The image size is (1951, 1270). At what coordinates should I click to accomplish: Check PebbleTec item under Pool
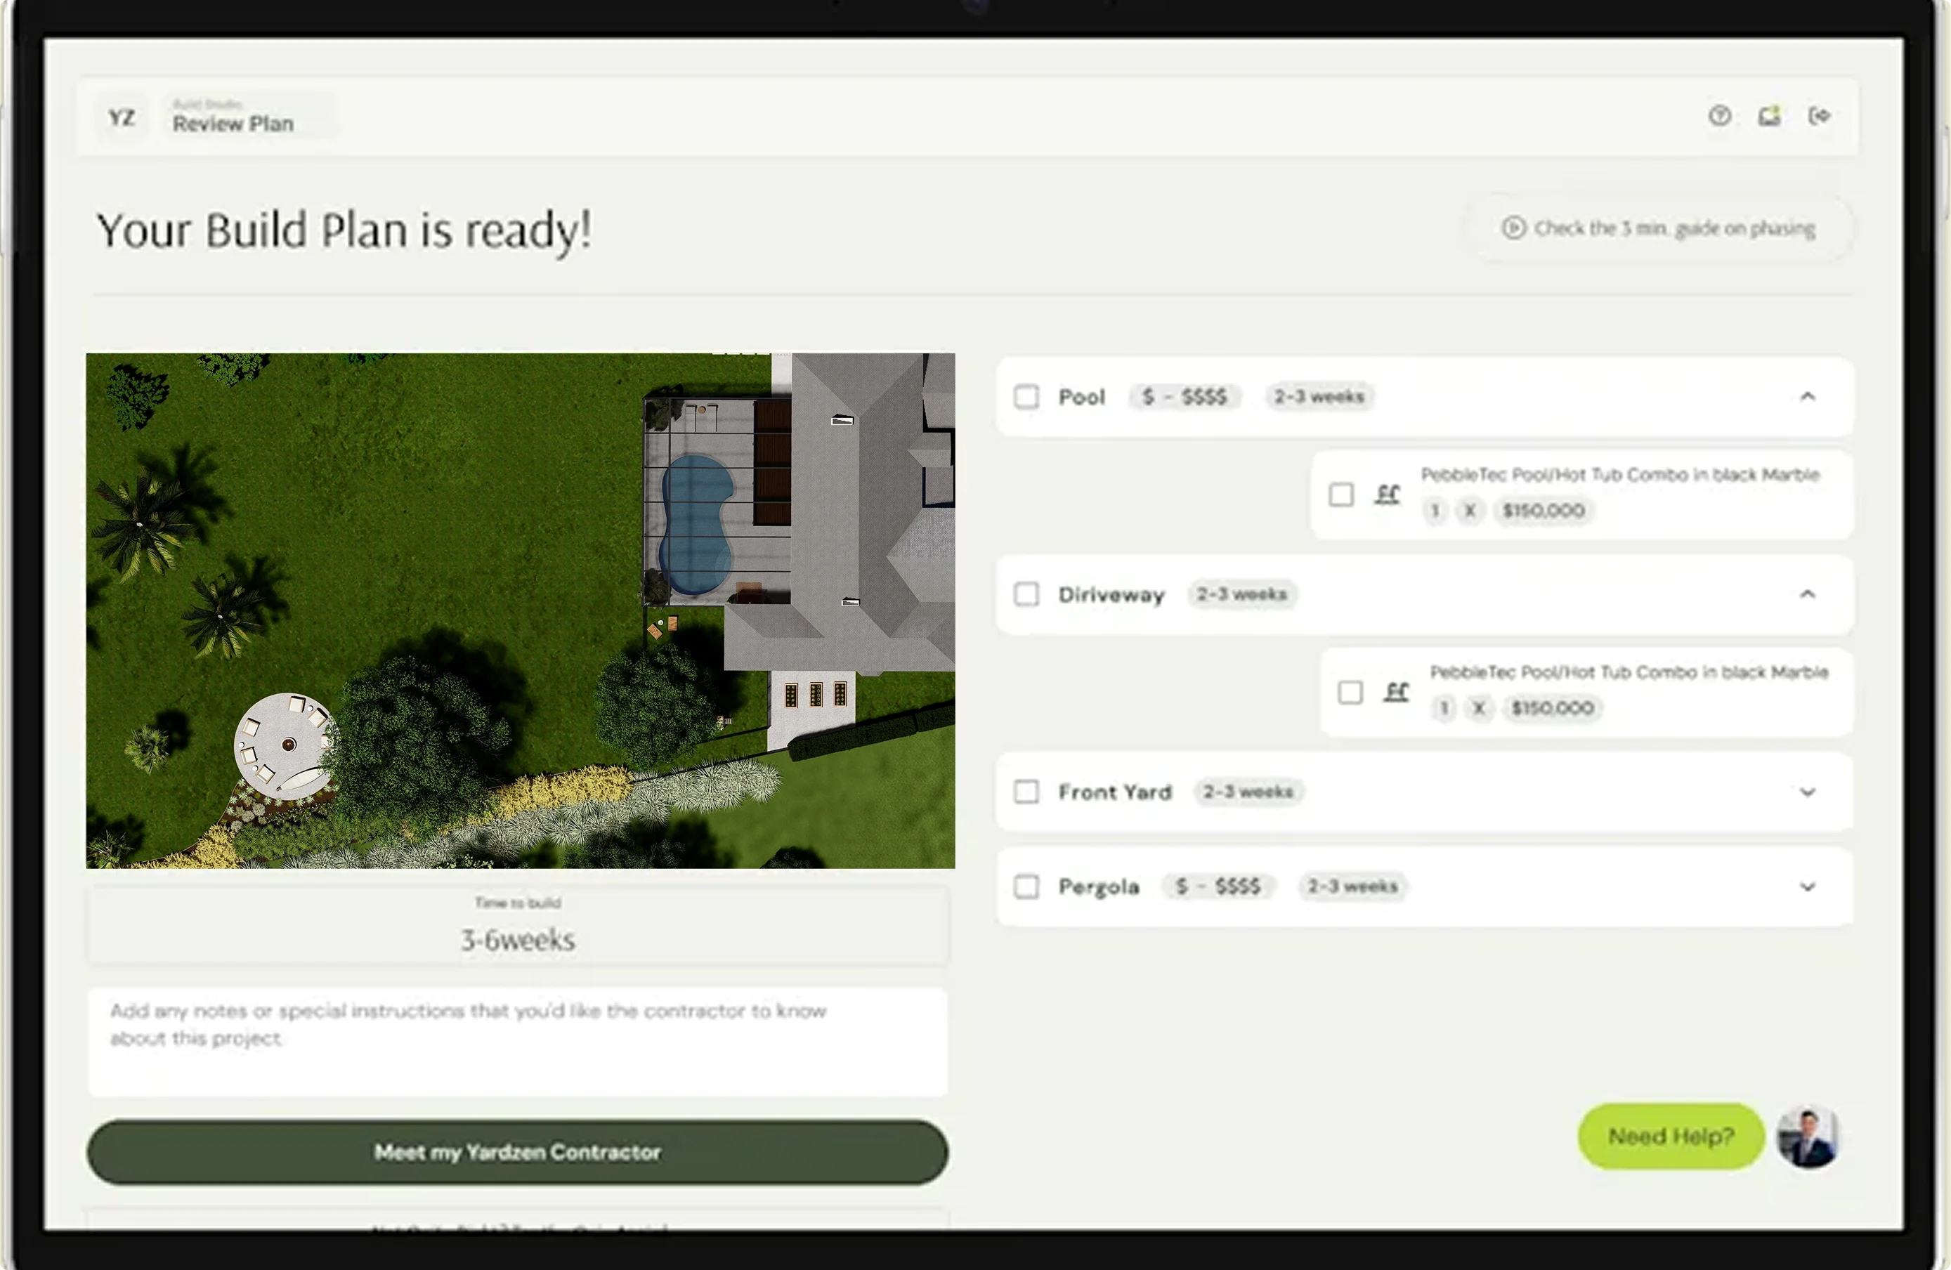coord(1341,494)
